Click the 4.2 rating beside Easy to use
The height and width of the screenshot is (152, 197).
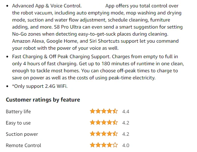pyautogui.click(x=126, y=123)
